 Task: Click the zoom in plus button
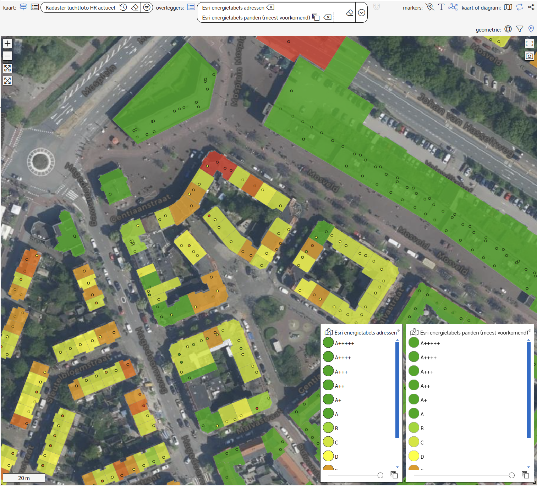coord(7,44)
